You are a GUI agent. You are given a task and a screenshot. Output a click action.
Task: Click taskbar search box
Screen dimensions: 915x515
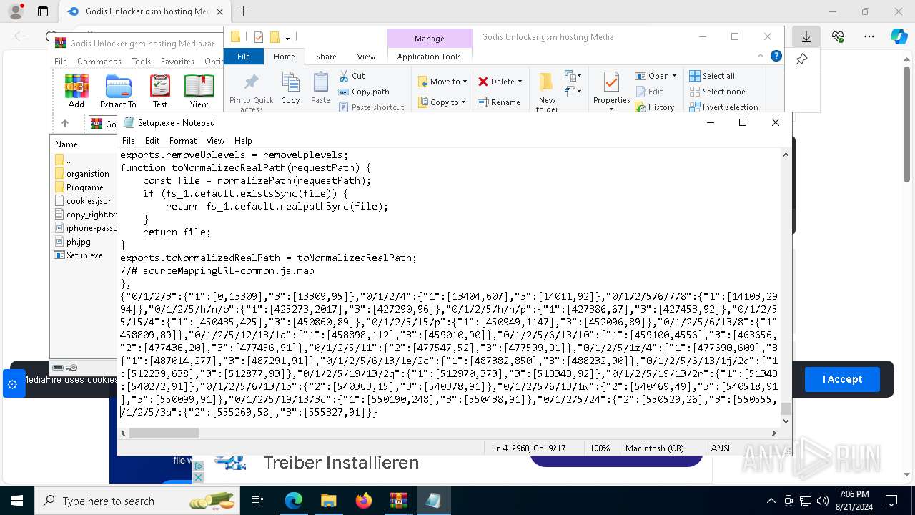[x=137, y=501]
